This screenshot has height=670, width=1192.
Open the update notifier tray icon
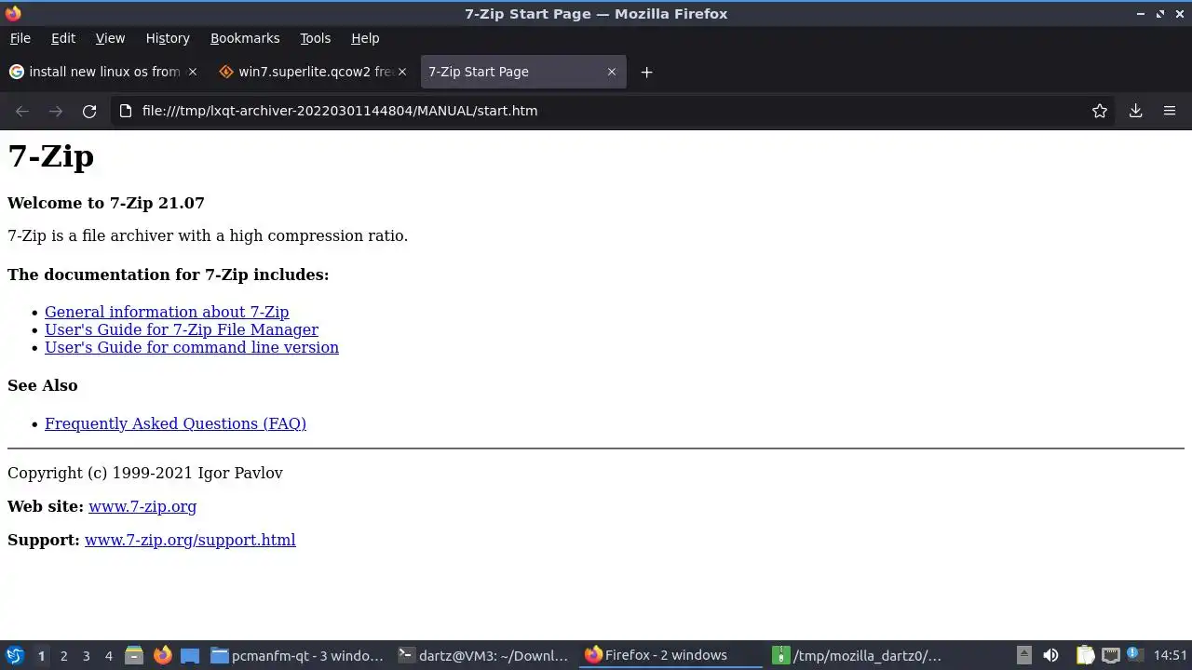[1134, 654]
